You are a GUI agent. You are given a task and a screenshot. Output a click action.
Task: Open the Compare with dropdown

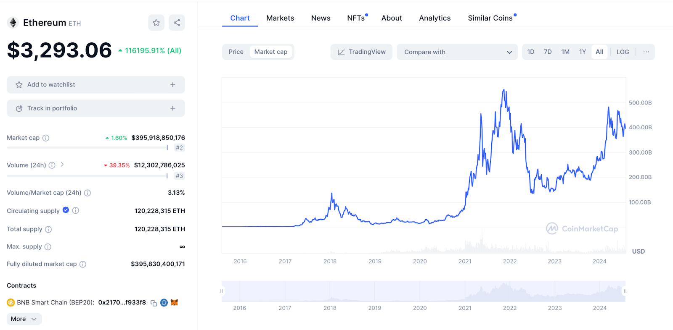pos(457,52)
